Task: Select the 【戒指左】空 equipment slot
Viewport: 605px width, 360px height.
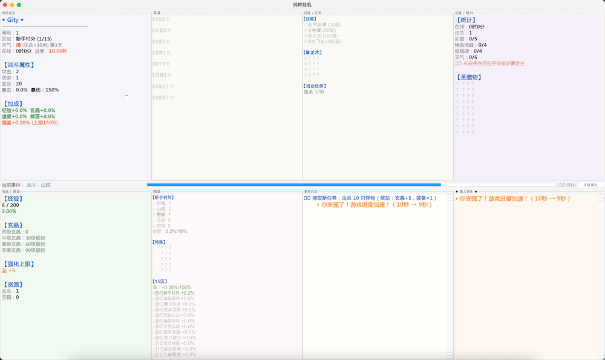Action: (163, 87)
